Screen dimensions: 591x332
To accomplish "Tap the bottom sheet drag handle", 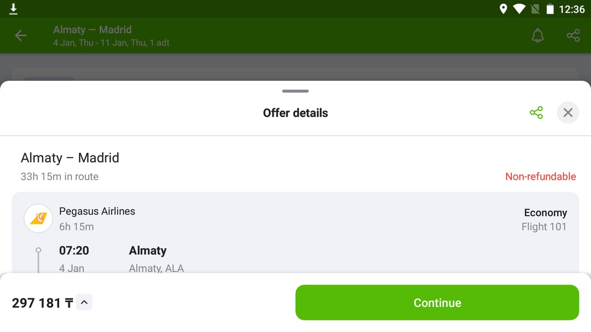I will [296, 91].
